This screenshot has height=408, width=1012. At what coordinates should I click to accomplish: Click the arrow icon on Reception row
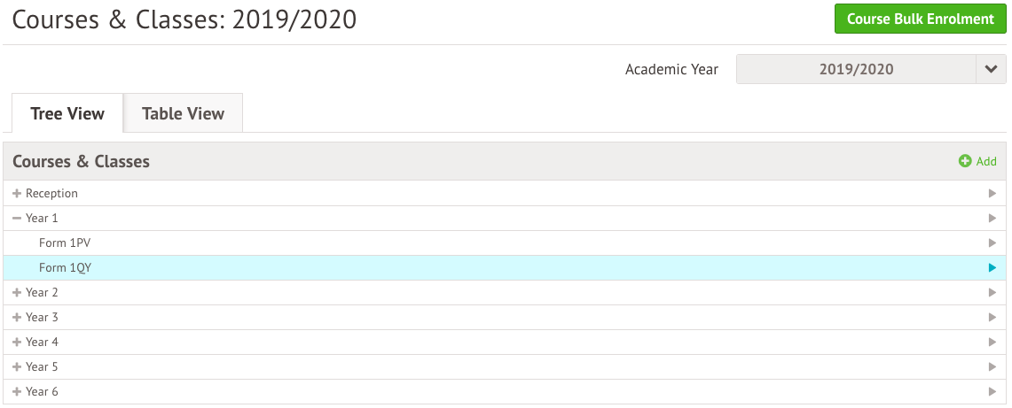[992, 194]
